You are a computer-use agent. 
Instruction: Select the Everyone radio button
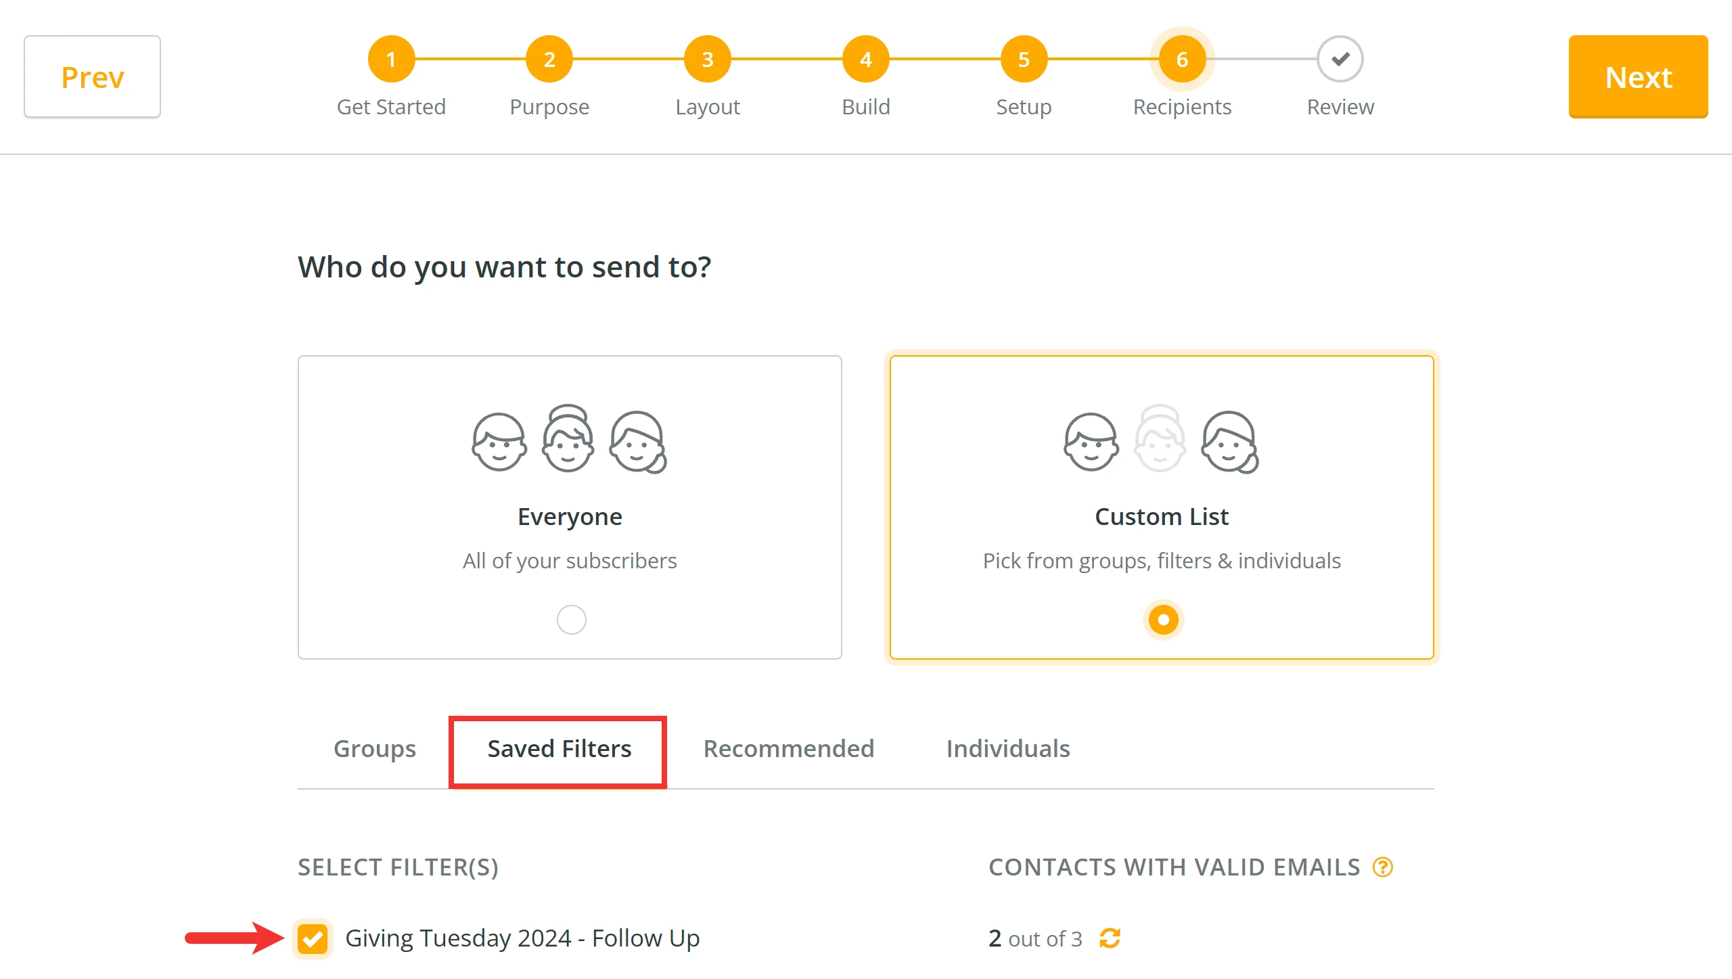[570, 618]
